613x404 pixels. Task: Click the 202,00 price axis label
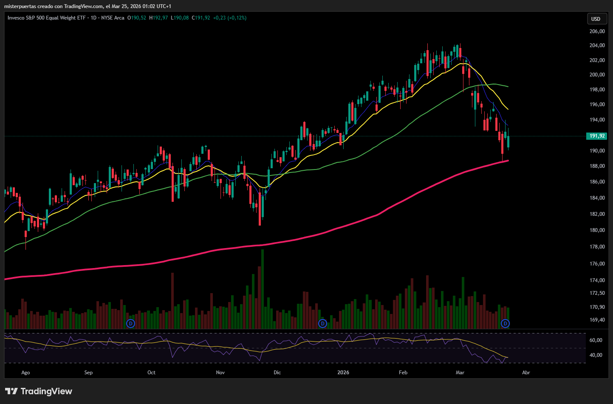point(597,60)
